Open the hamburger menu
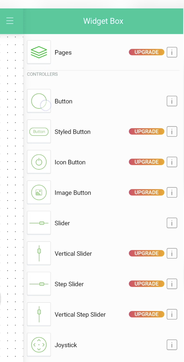 pyautogui.click(x=10, y=21)
